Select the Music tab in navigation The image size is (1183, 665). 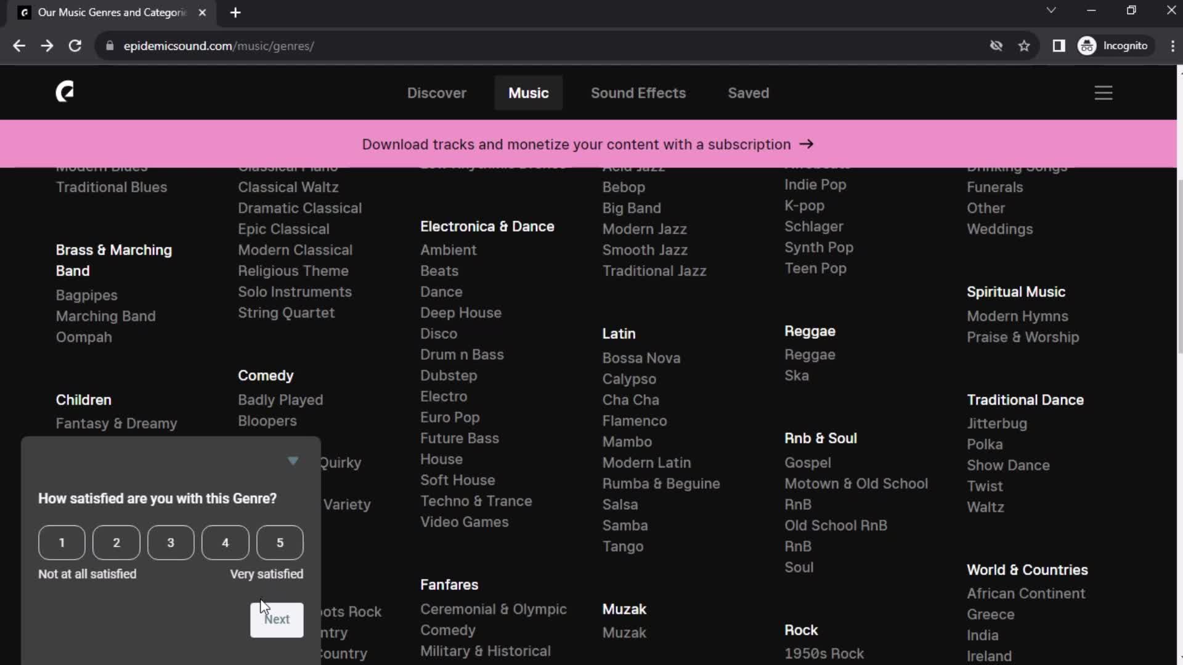point(528,92)
